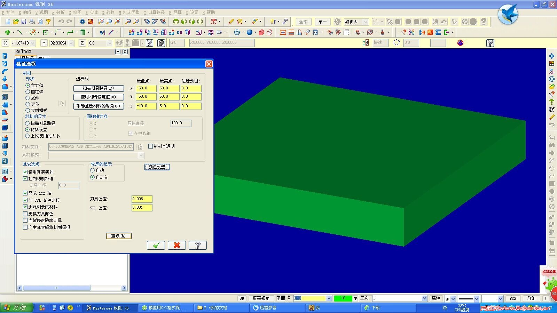Open the thin line width dropdown
The height and width of the screenshot is (313, 557).
point(500,299)
